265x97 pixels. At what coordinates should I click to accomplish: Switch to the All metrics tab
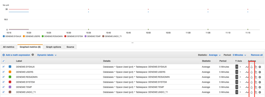tap(9, 47)
